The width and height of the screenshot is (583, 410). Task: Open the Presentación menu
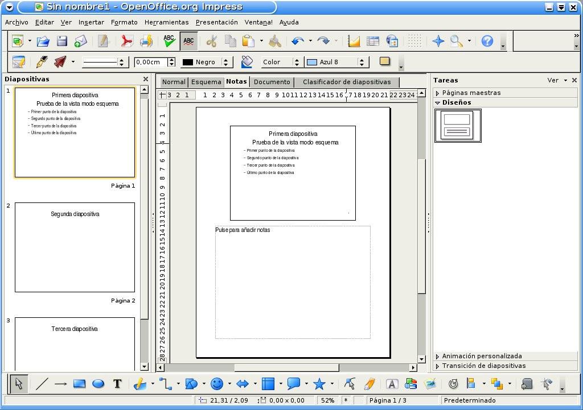216,22
